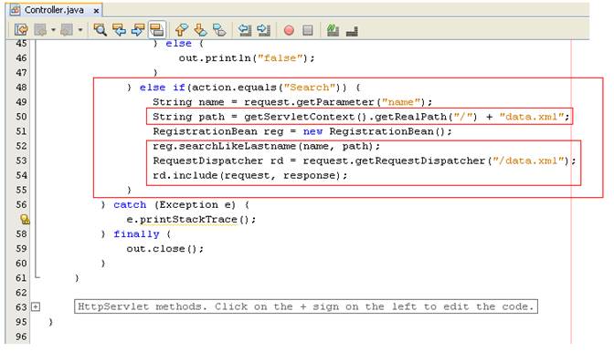Go to Next Bookmark icon
This screenshot has height=352, width=614.
(x=200, y=30)
